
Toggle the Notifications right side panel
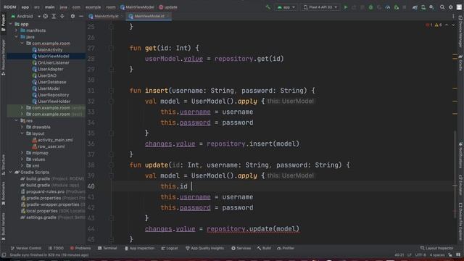click(x=460, y=155)
